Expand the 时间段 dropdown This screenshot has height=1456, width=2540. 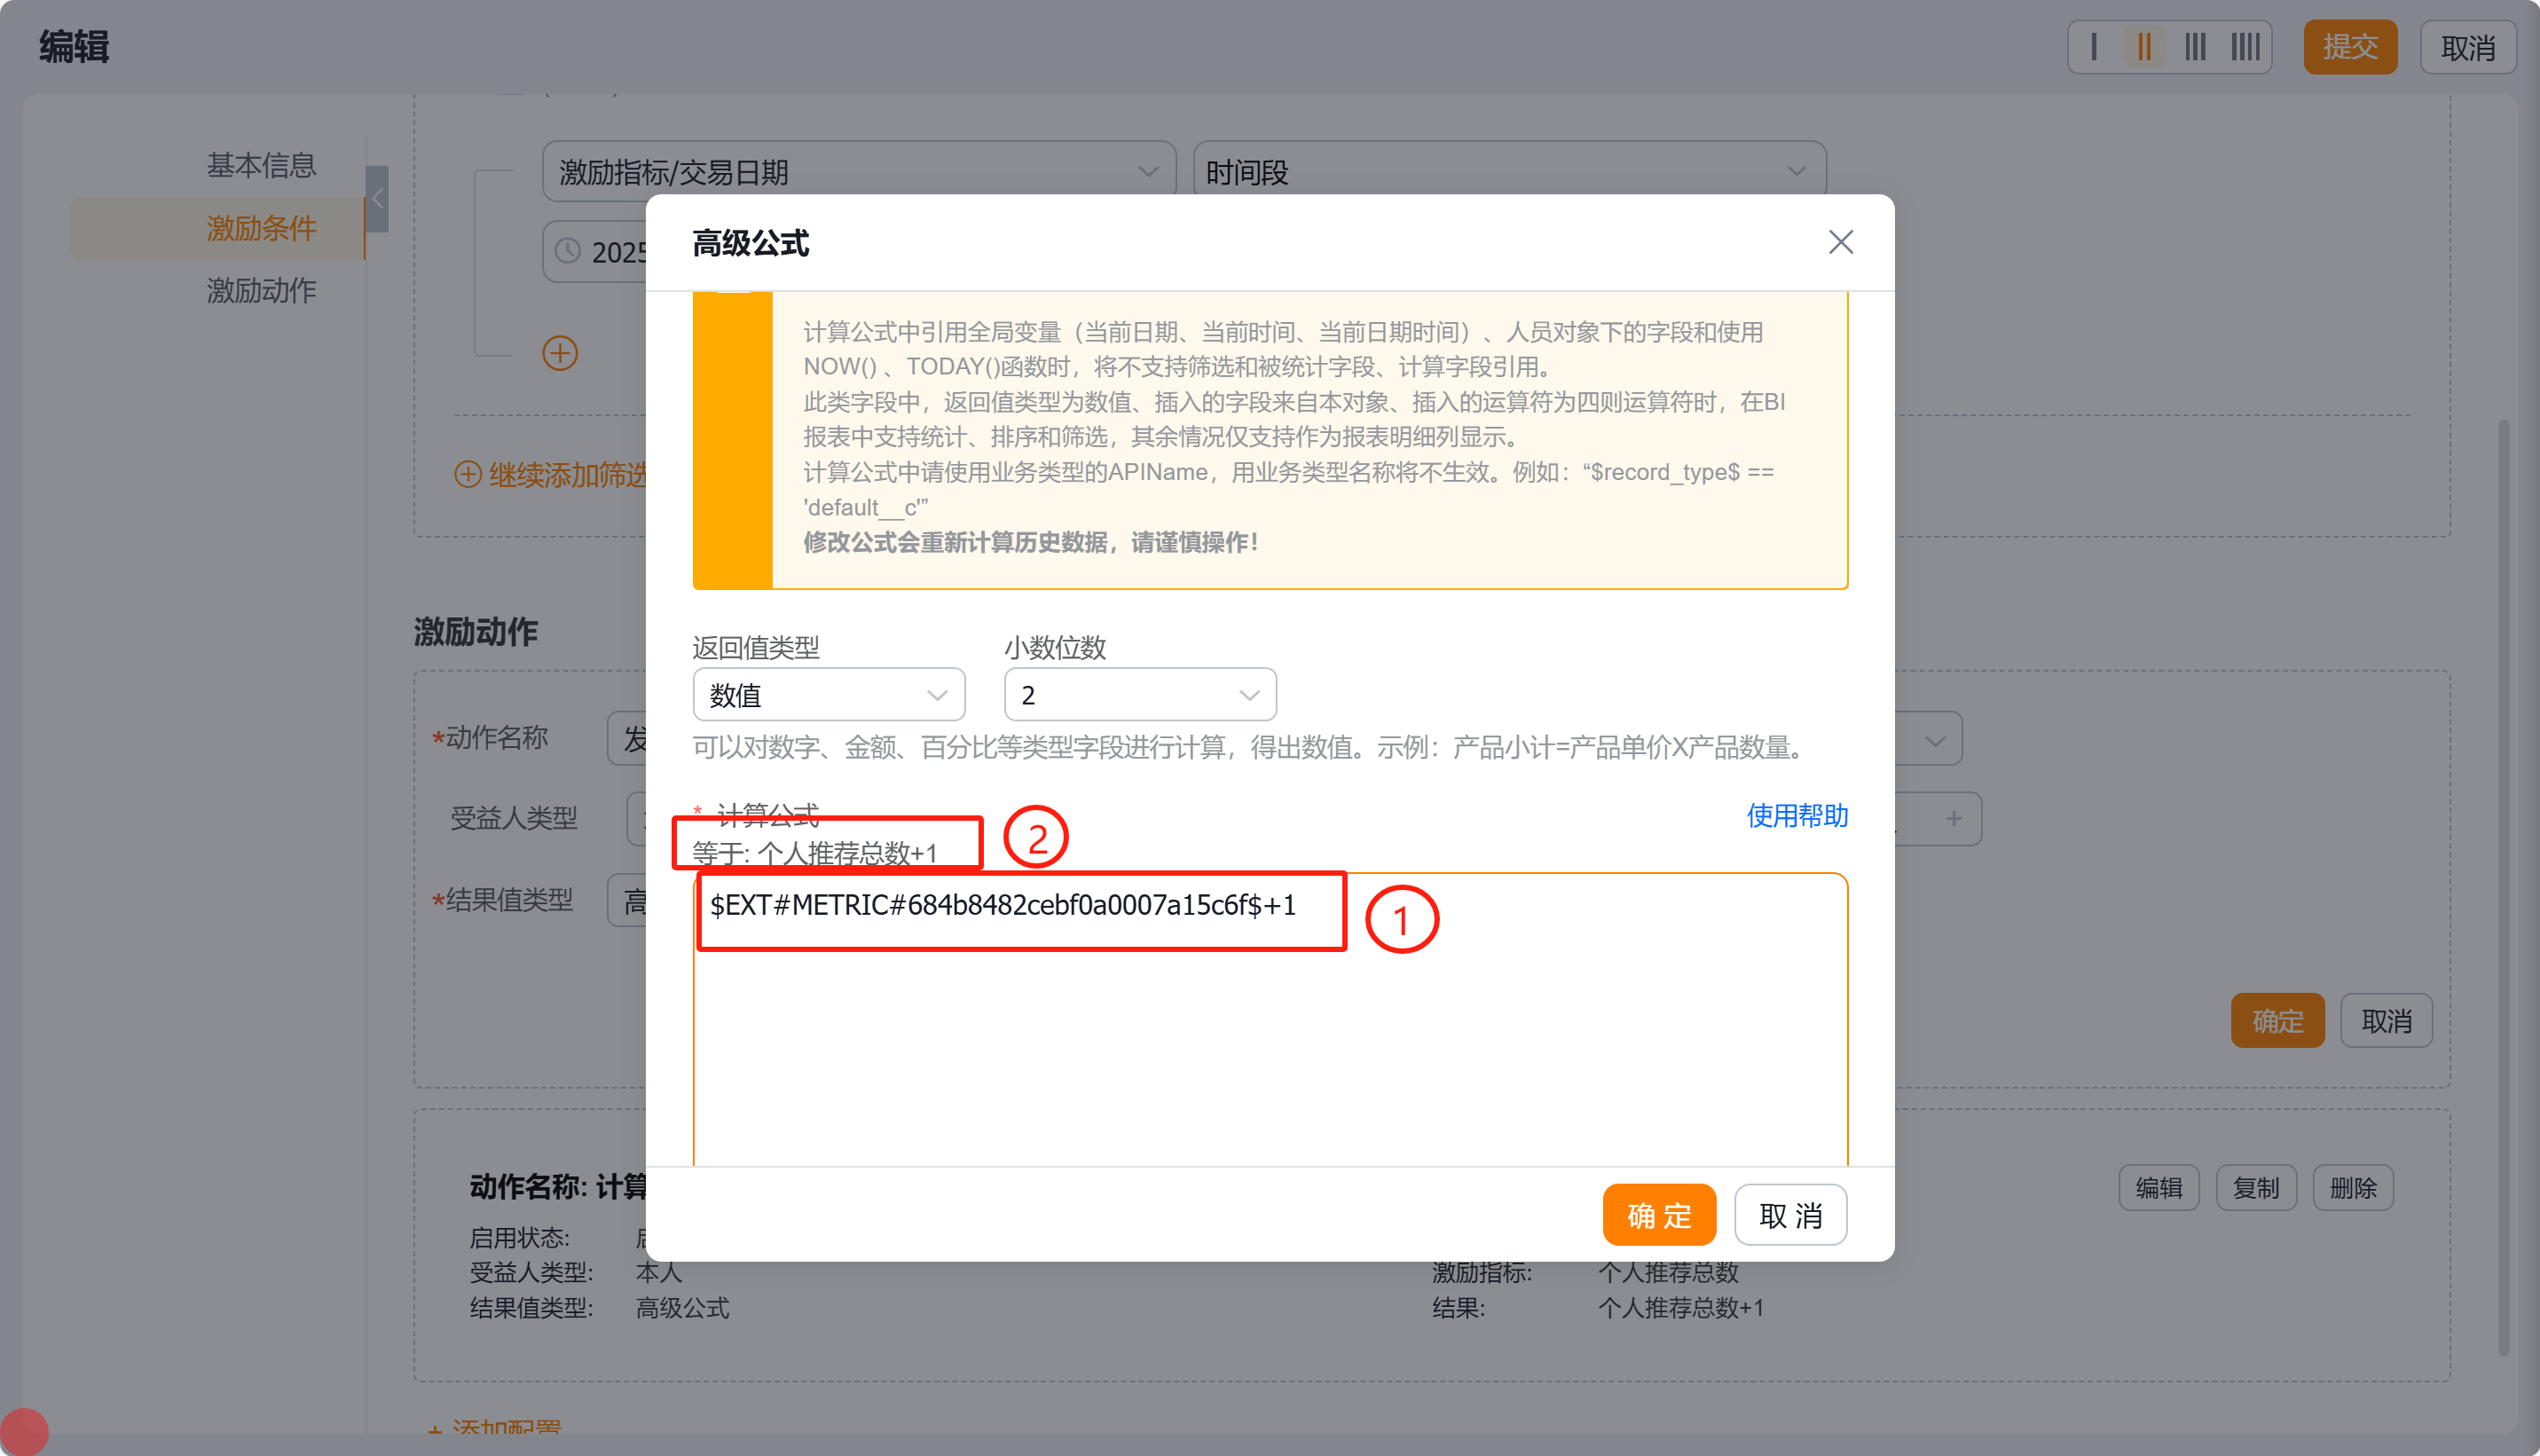pos(1508,172)
